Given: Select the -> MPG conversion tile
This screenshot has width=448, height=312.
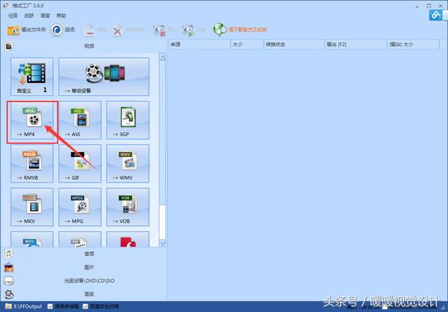Looking at the screenshot, I should (80, 207).
